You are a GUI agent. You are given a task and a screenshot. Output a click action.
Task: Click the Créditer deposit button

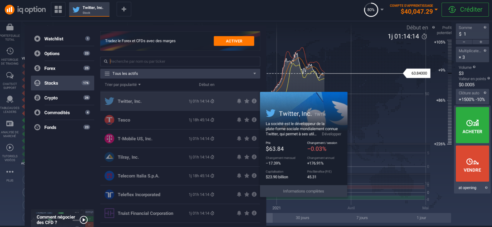pos(465,10)
